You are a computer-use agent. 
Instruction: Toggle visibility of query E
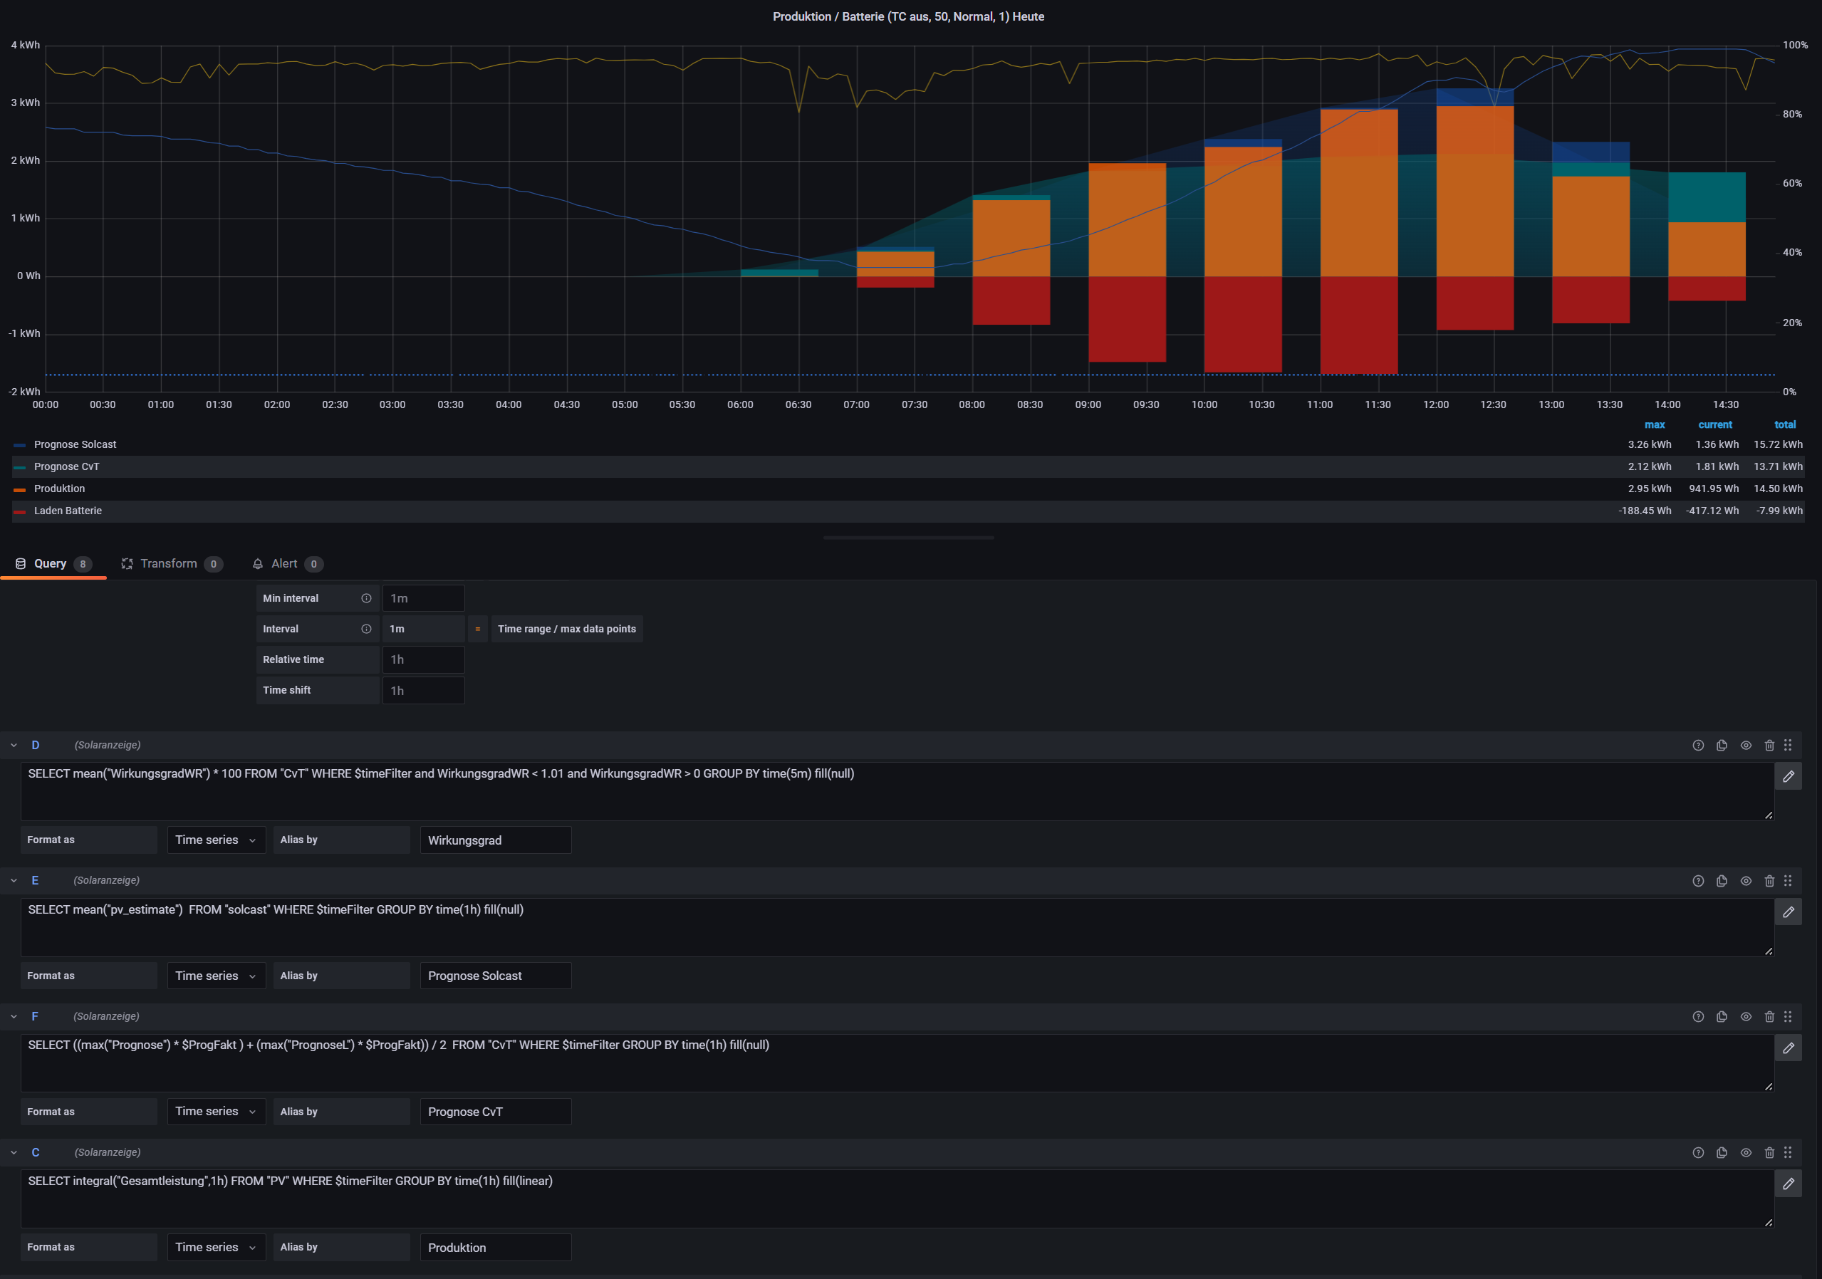[x=1746, y=881]
